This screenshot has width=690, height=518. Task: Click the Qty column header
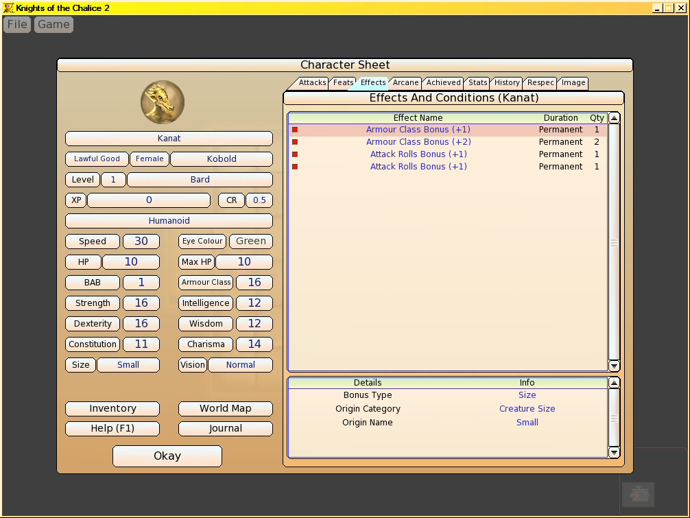click(x=597, y=118)
